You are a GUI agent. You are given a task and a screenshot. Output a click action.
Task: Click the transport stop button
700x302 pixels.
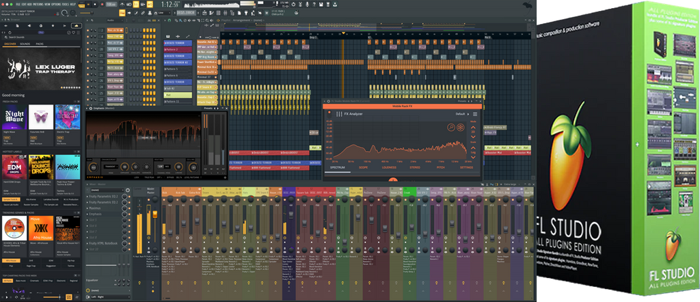tap(94, 4)
